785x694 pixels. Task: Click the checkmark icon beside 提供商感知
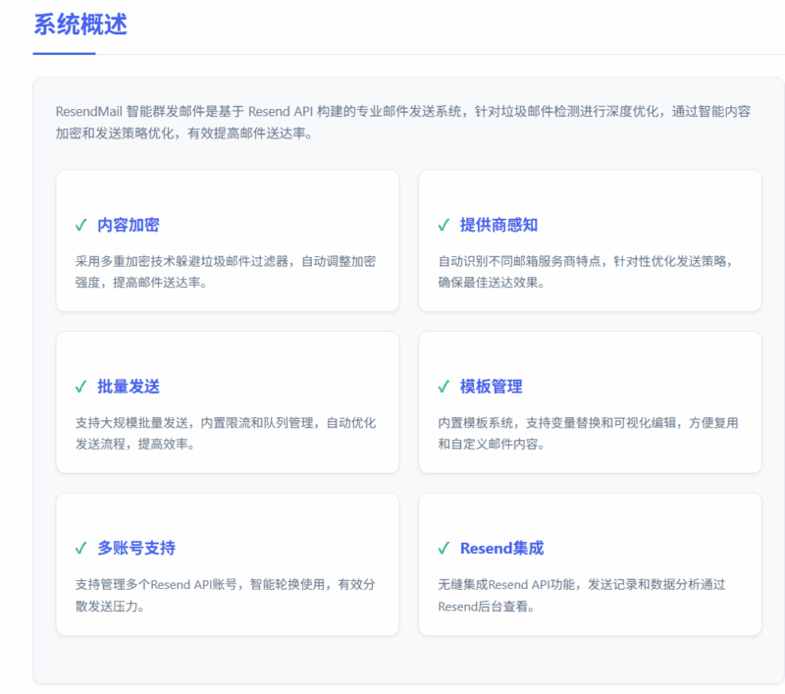pyautogui.click(x=444, y=225)
